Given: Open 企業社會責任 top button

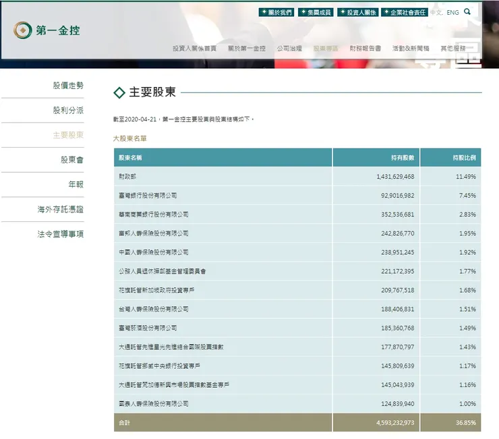Looking at the screenshot, I should coord(405,12).
